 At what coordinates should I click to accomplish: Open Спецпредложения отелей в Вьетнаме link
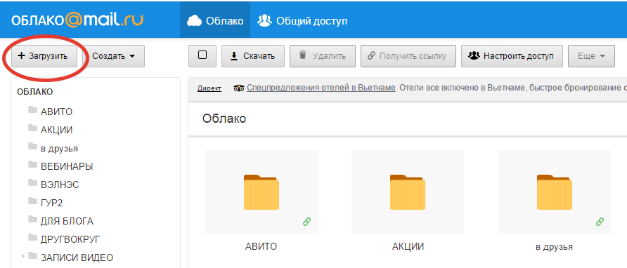coord(321,88)
